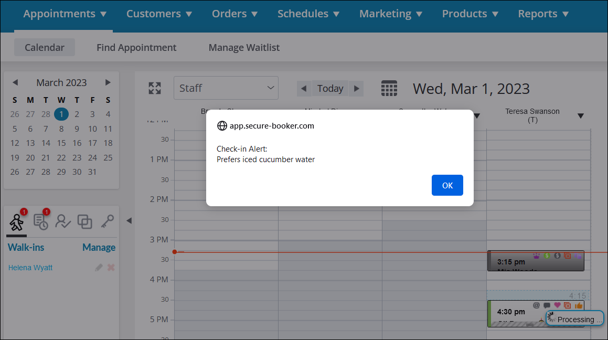Screen dimensions: 608x340
Task: Click speech bubble icon on 4:30 pm appointment
Action: (x=547, y=305)
